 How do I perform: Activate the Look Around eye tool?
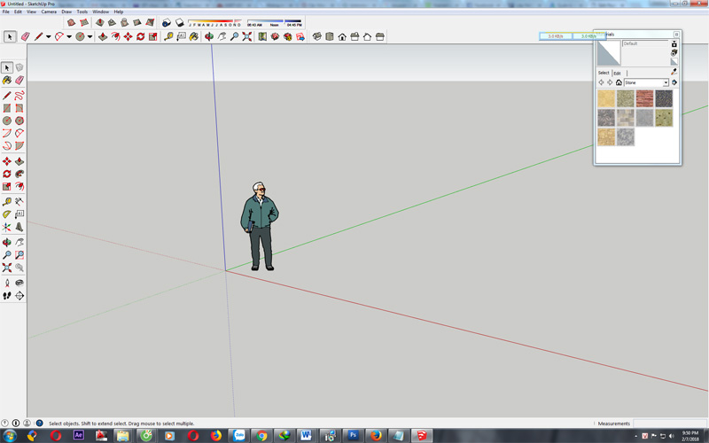(19, 283)
